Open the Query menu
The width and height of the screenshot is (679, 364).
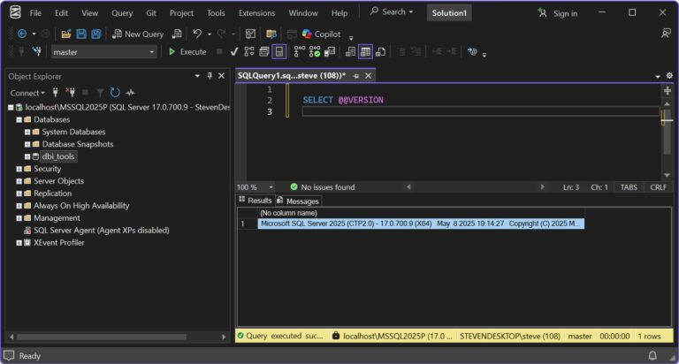(122, 13)
